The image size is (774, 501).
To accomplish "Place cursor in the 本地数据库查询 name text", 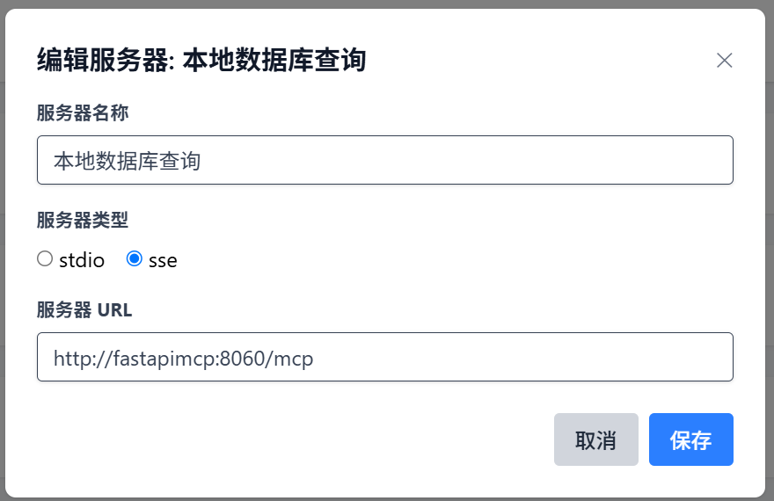I will click(x=127, y=161).
